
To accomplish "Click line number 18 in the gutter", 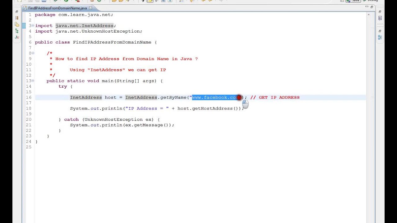I will point(29,109).
